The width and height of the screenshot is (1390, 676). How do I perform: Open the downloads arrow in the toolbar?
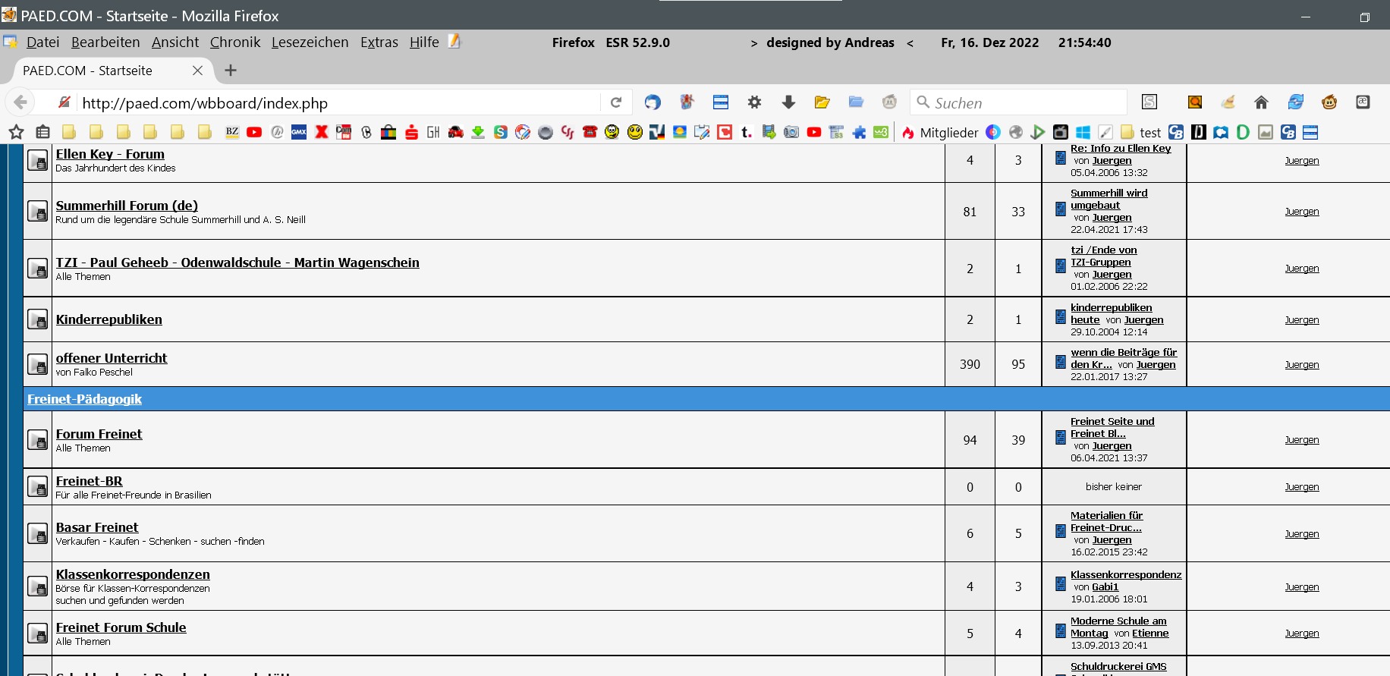(788, 102)
